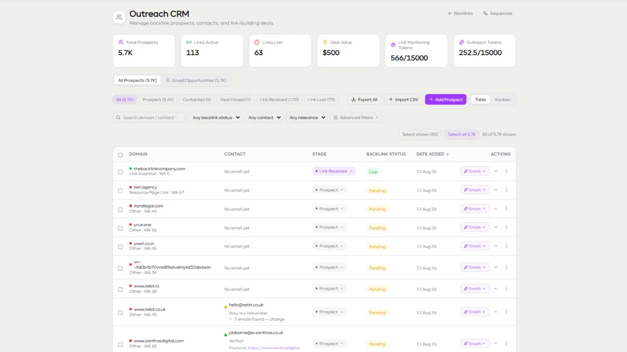Viewport: 627px width, 352px height.
Task: Expand row details chevron for yruz.one
Action: [496, 227]
